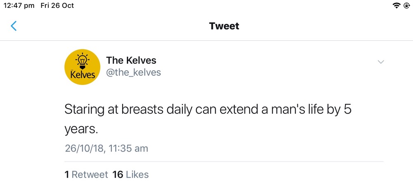Image resolution: width=413 pixels, height=187 pixels.
Task: Open The Kelves display name
Action: tap(131, 60)
